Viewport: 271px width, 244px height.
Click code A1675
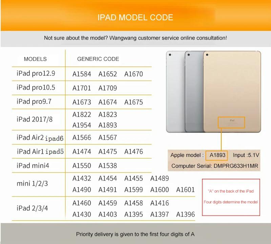point(133,102)
